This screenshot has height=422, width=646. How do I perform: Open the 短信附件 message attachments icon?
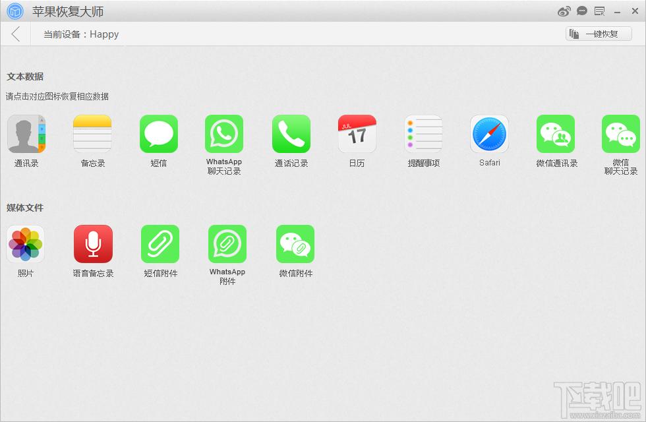coord(160,244)
